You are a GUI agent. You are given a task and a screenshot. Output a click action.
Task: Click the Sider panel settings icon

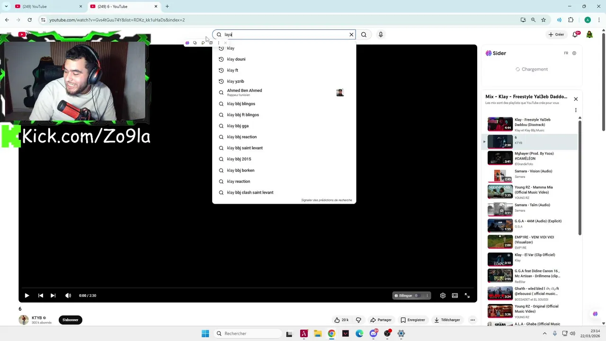(574, 53)
